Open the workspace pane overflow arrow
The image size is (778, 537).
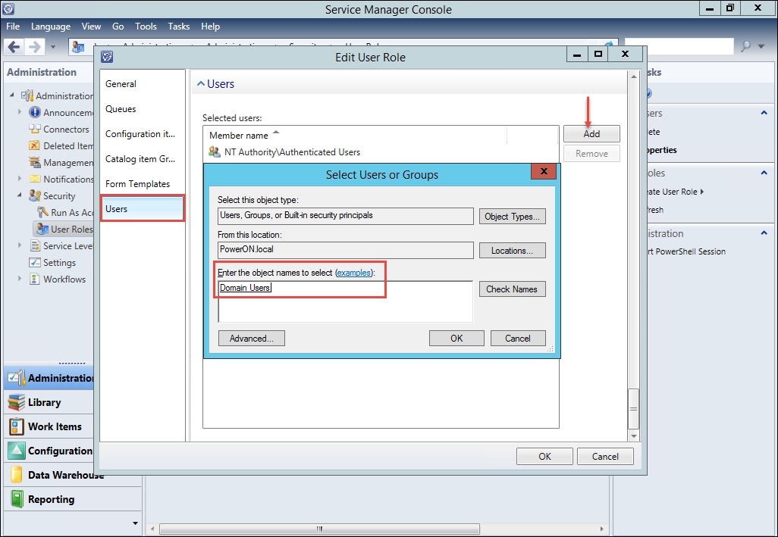point(135,523)
